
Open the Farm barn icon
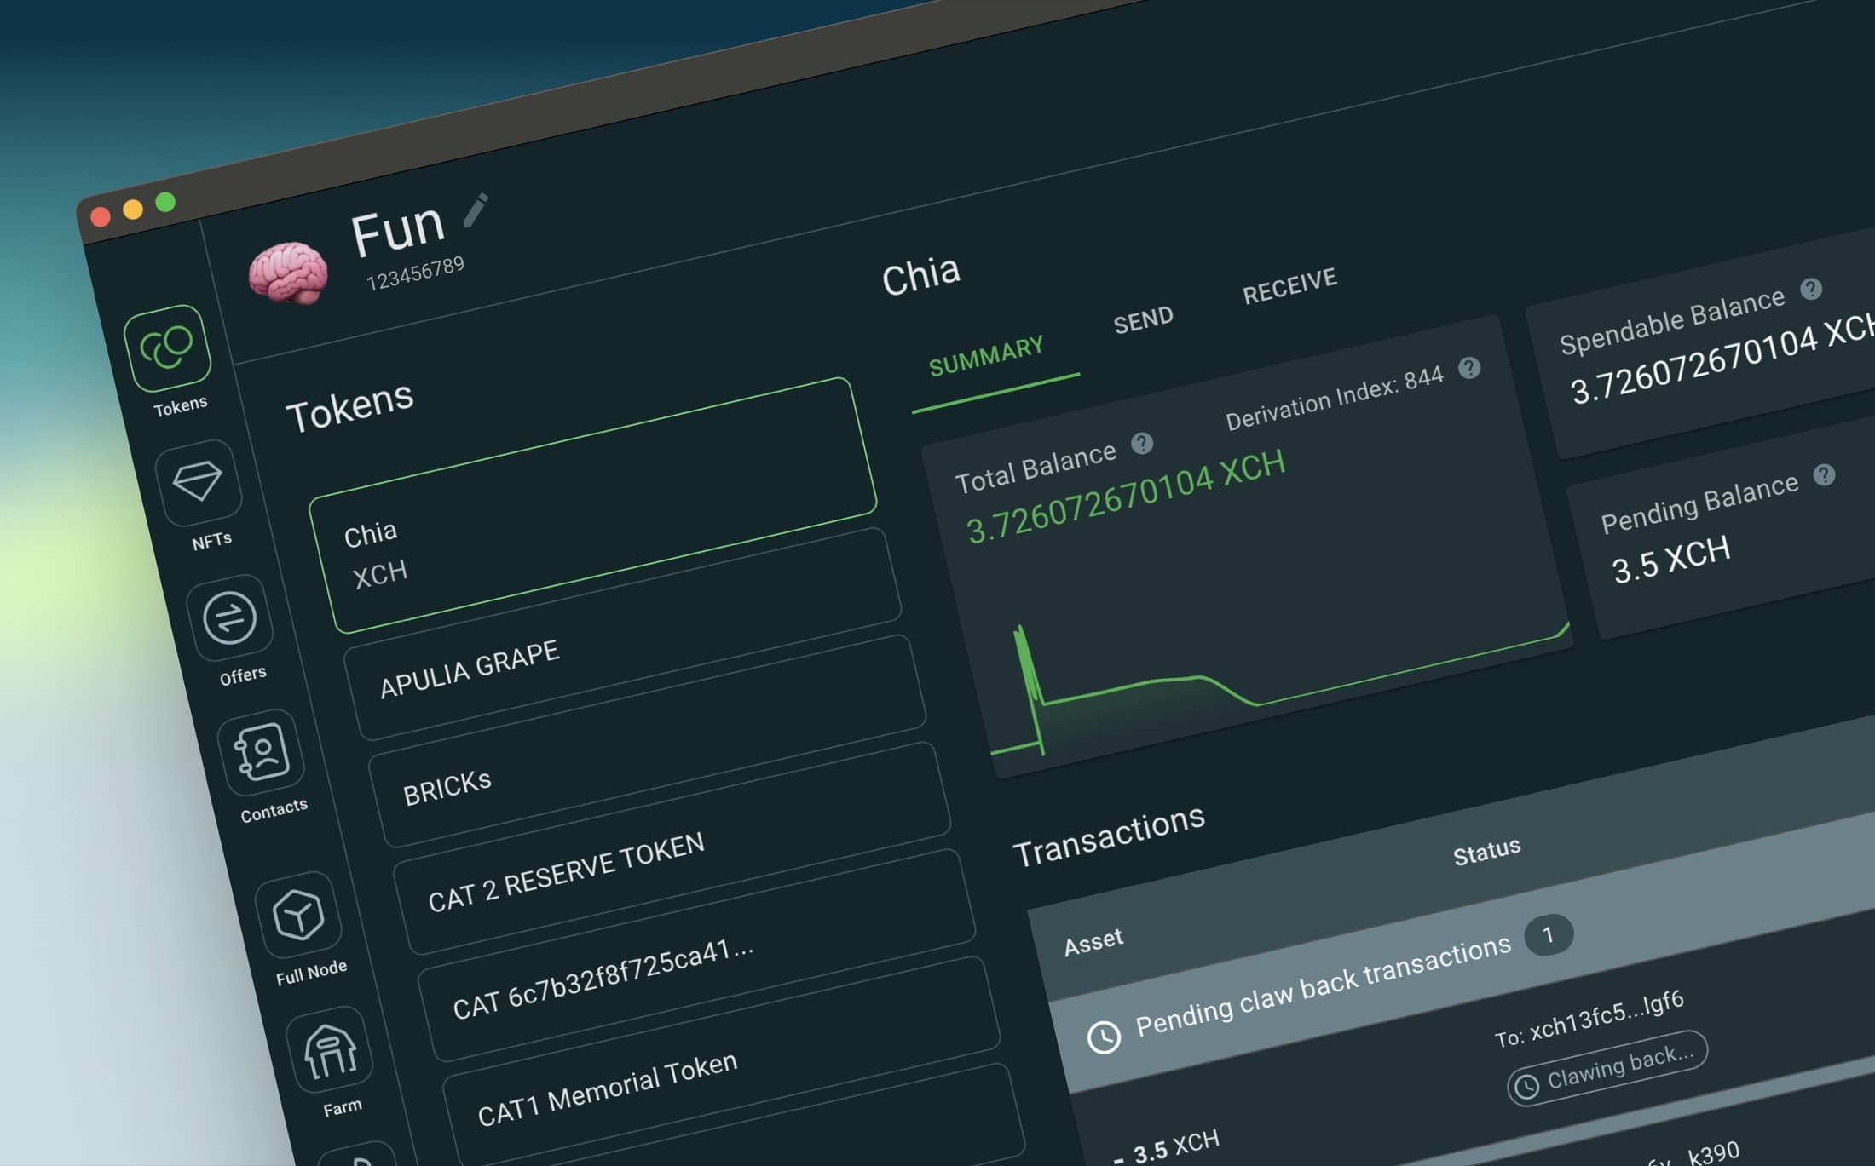point(331,1049)
